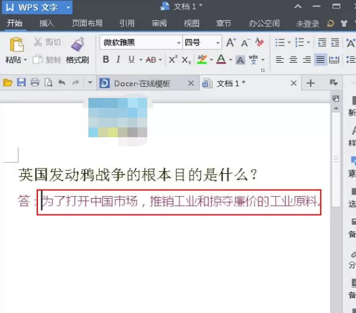Open font color dropdown arrow
Screen dimensions: 356x313
230,60
